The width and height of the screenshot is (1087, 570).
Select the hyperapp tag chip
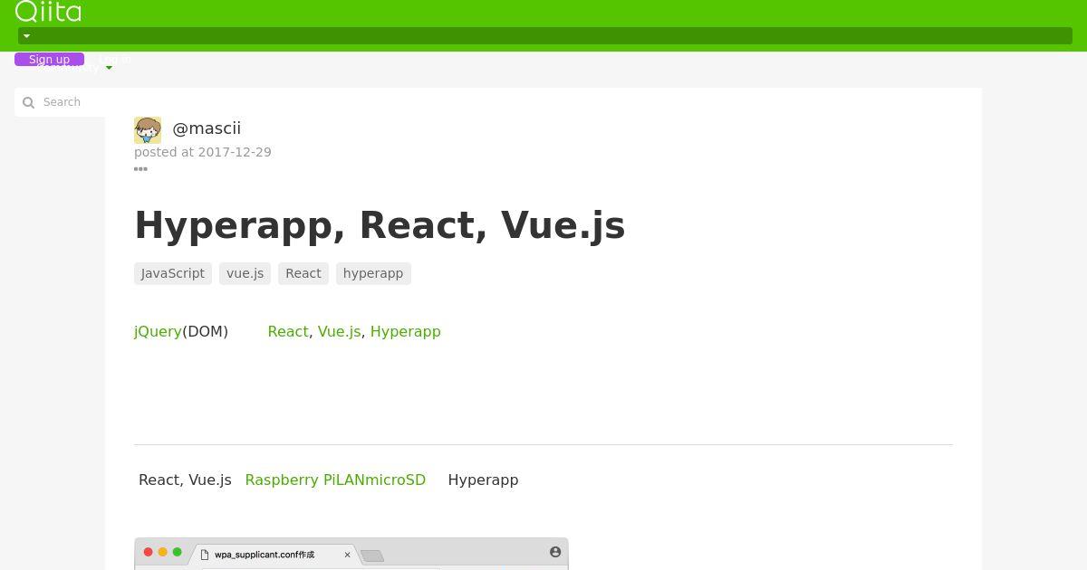(373, 273)
